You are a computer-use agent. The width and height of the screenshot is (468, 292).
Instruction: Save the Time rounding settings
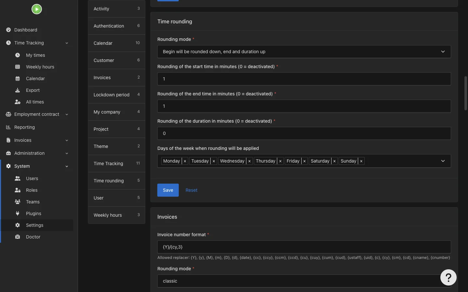point(168,190)
